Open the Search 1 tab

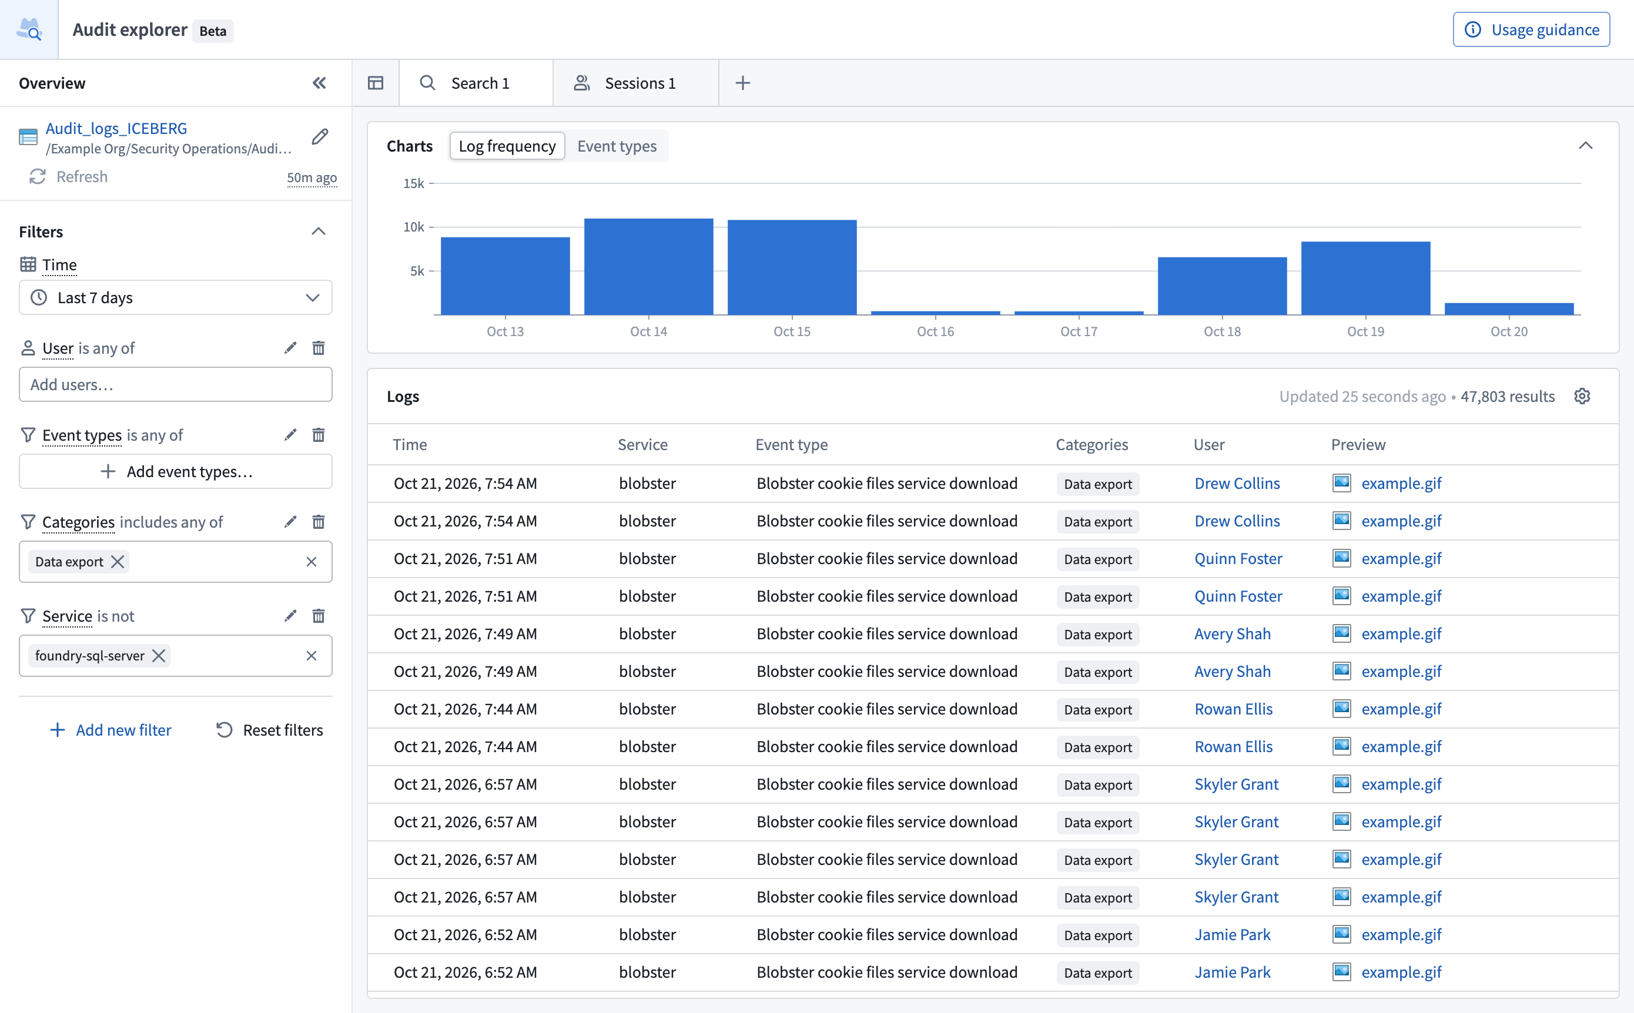pyautogui.click(x=476, y=83)
